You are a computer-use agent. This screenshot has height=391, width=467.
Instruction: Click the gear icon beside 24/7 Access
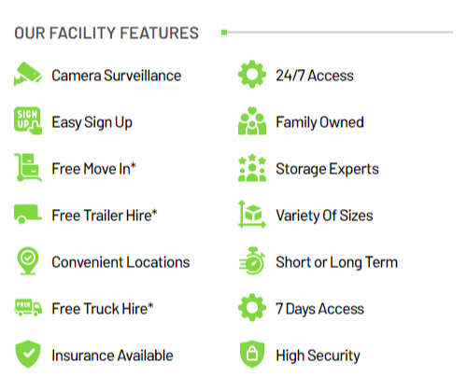coord(252,74)
